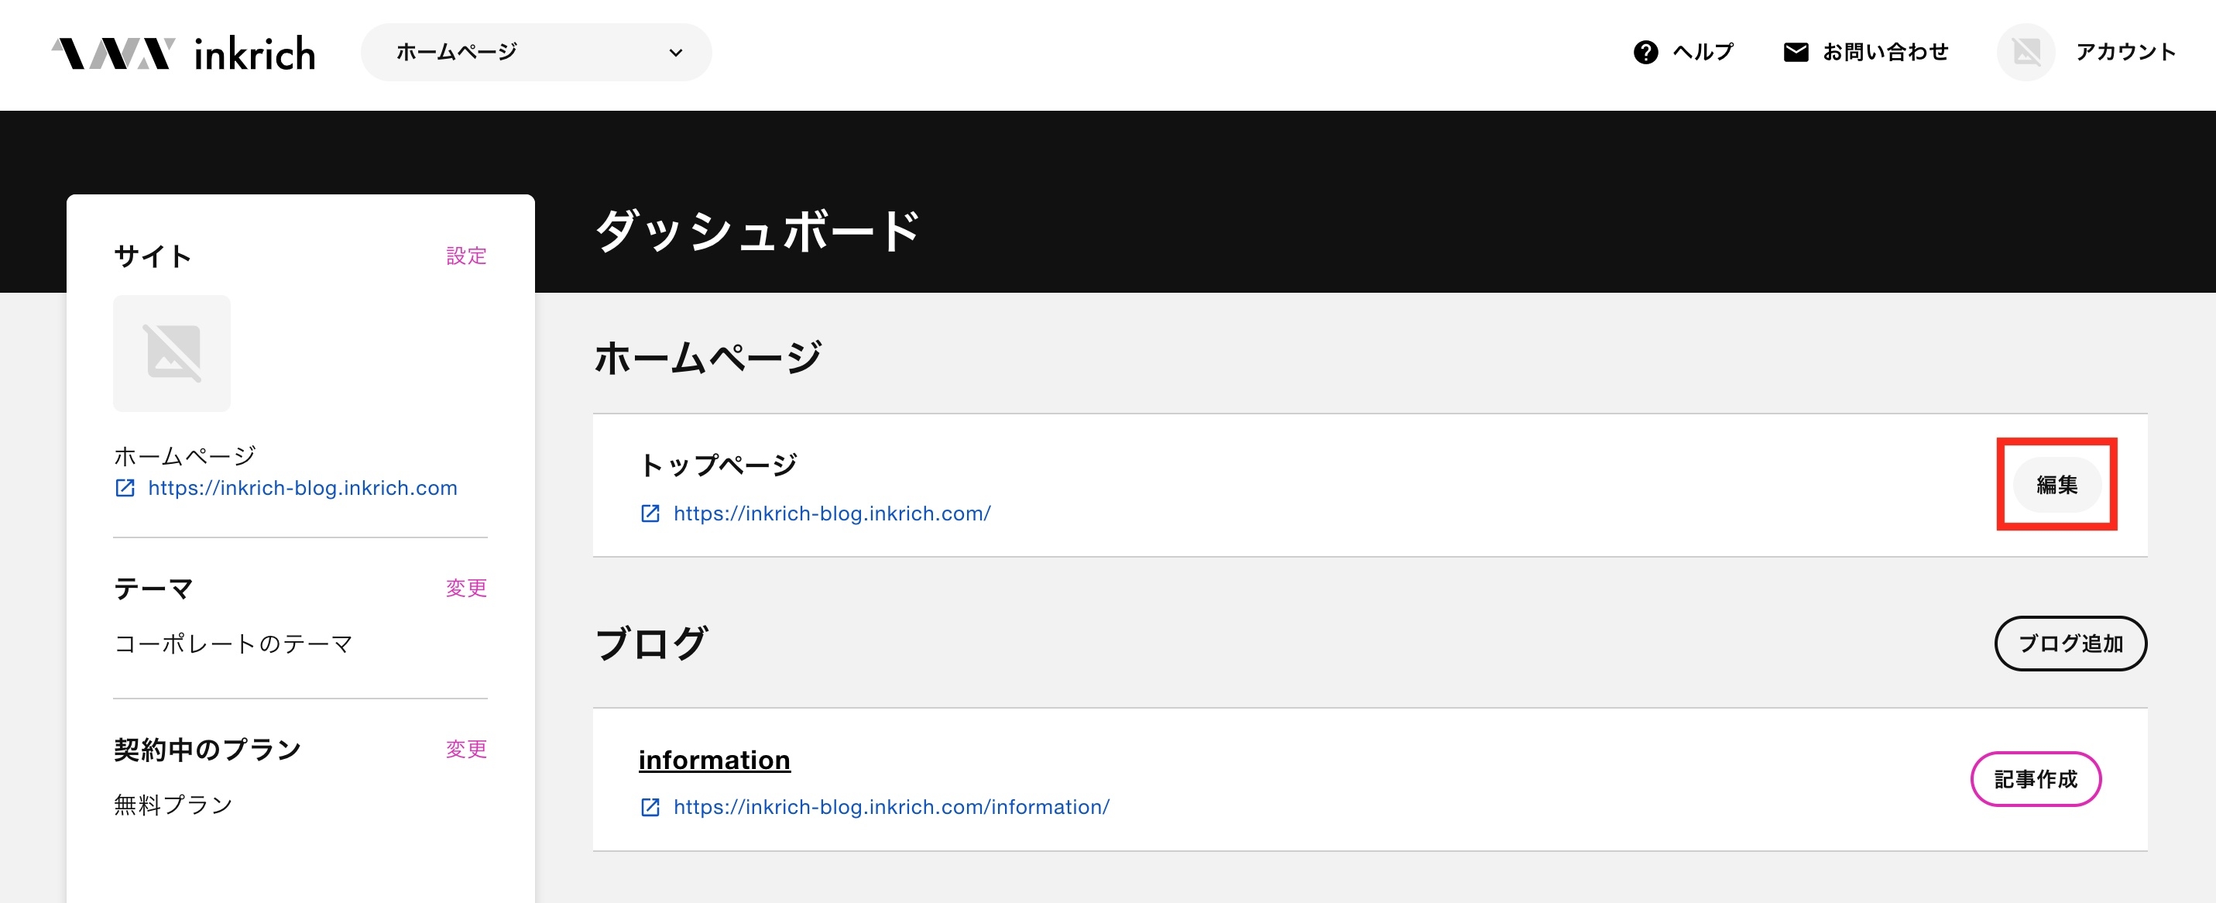Open the information blog title link

[x=714, y=760]
